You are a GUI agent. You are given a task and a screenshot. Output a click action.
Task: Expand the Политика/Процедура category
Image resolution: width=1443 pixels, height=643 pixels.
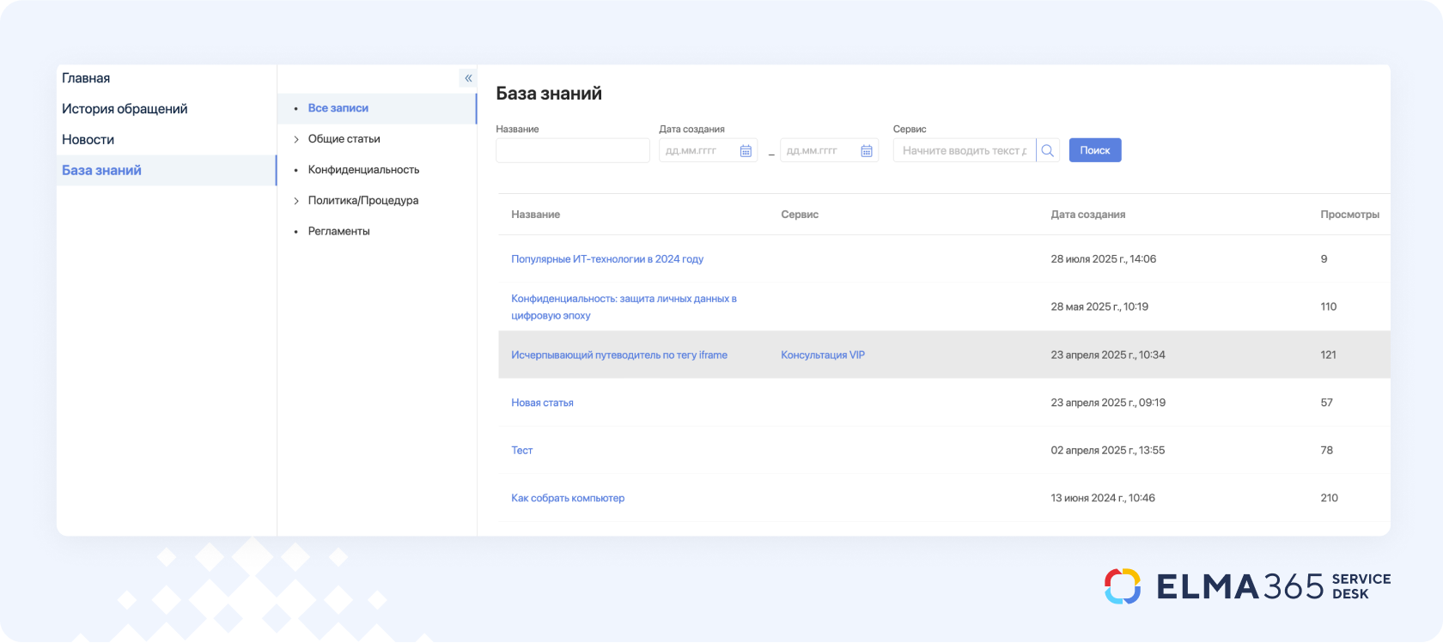[296, 201]
